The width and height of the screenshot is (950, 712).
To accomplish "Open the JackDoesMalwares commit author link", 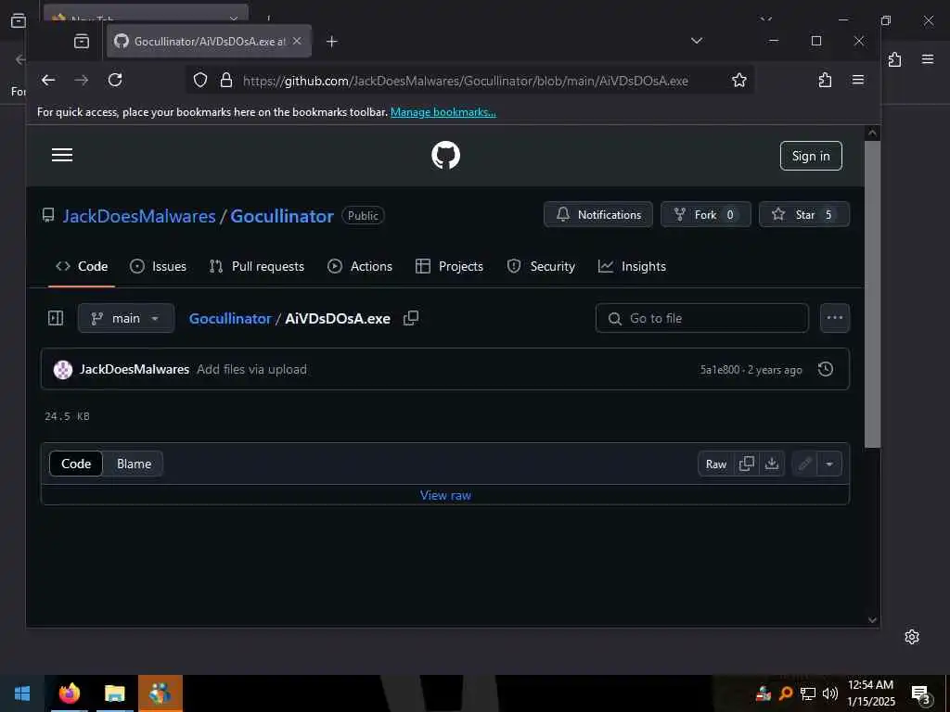I will coord(135,369).
